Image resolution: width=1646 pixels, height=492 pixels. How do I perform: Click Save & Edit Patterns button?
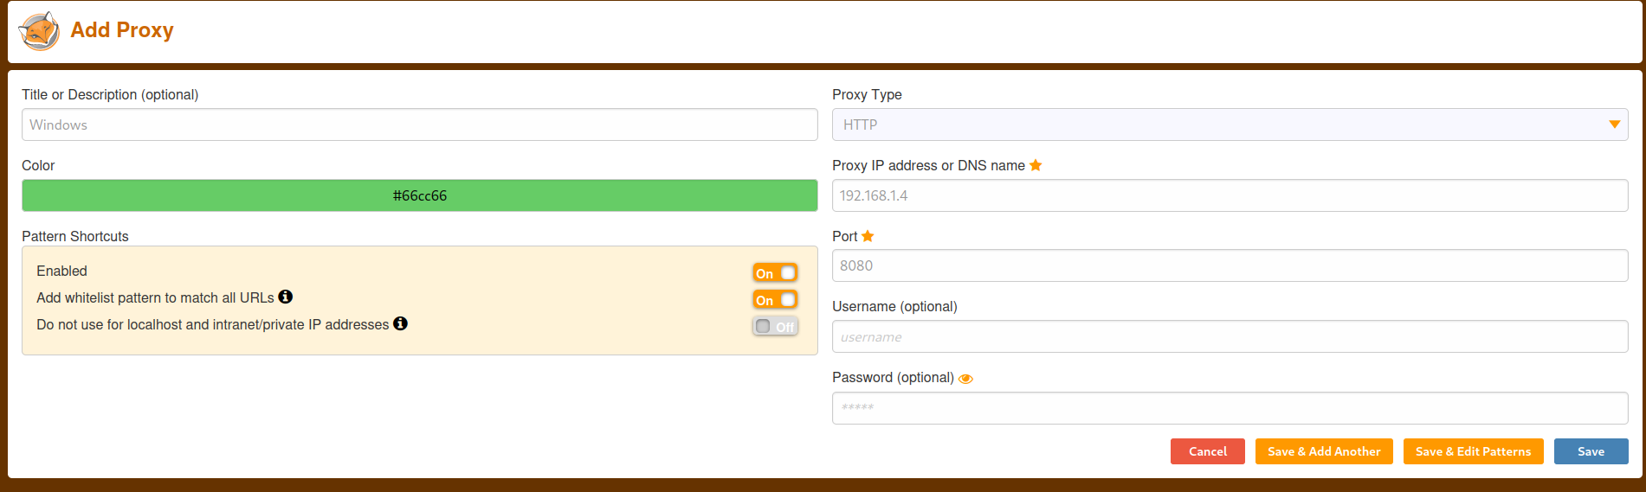pyautogui.click(x=1473, y=451)
